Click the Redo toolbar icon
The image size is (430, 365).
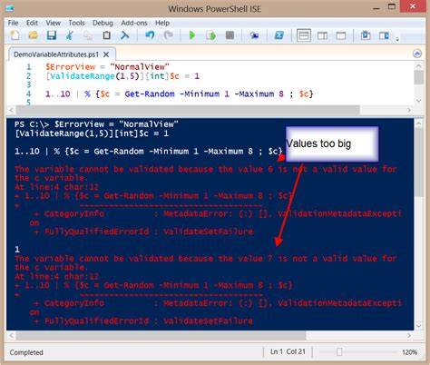tap(169, 35)
